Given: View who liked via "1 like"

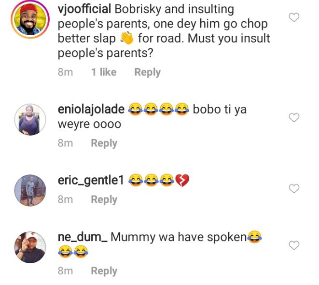Looking at the screenshot, I should 104,72.
